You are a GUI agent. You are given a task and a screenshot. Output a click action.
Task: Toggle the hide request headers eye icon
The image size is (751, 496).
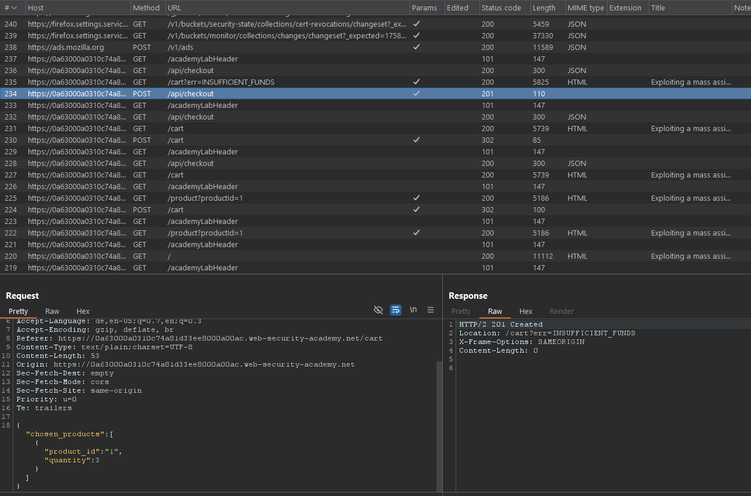coord(378,310)
